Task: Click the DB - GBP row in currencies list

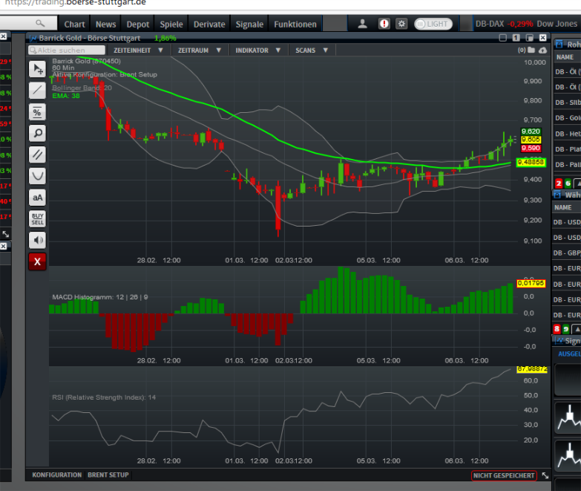Action: [567, 253]
